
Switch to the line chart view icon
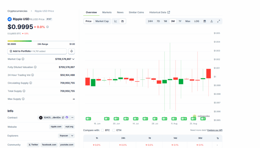(116, 21)
